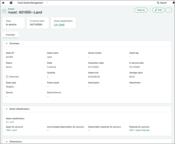This screenshot has height=144, width=175.
Task: Click the back arrow button
Action: coord(4,11)
